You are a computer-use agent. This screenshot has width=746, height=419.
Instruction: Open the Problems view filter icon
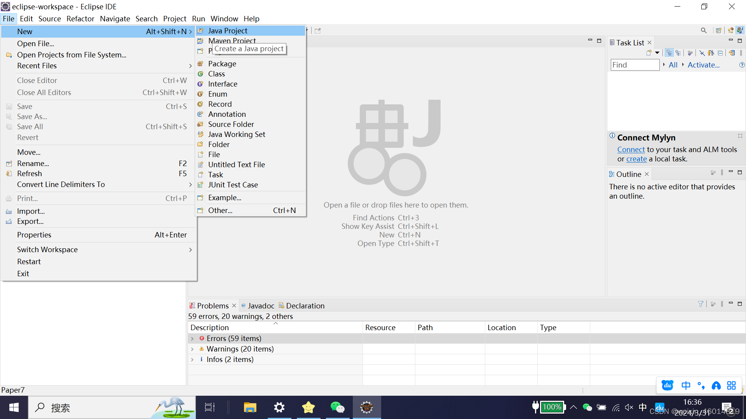pos(701,304)
